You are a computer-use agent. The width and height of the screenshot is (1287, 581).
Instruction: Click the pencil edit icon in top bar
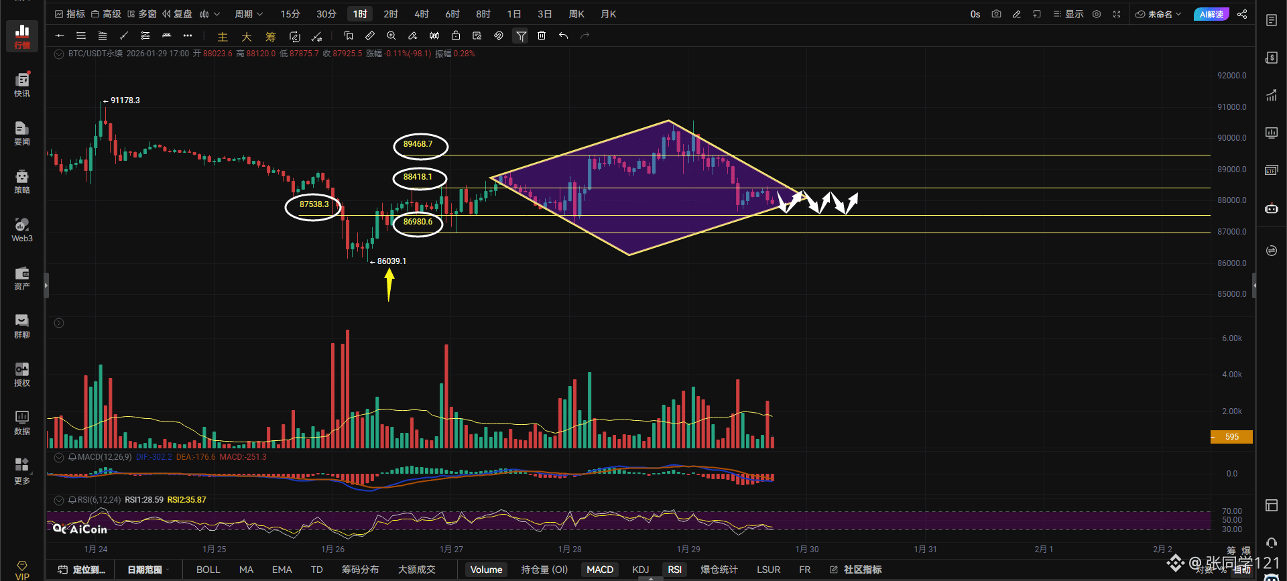[1017, 14]
